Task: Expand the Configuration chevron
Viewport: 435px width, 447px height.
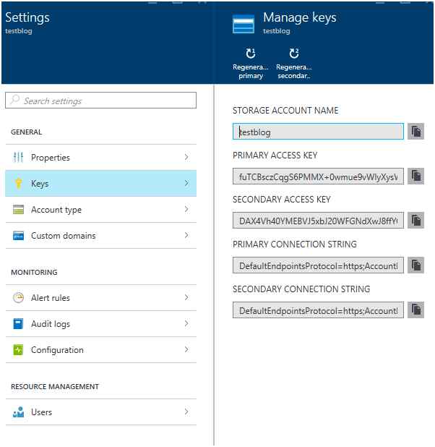Action: [x=186, y=350]
